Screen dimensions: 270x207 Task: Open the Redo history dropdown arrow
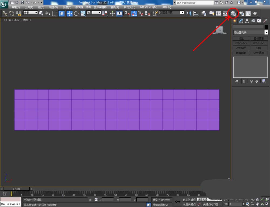38,2
